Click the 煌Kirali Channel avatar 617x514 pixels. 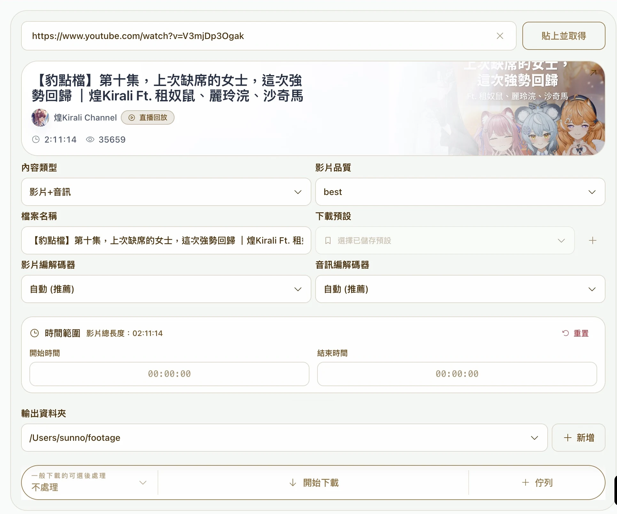pyautogui.click(x=40, y=118)
